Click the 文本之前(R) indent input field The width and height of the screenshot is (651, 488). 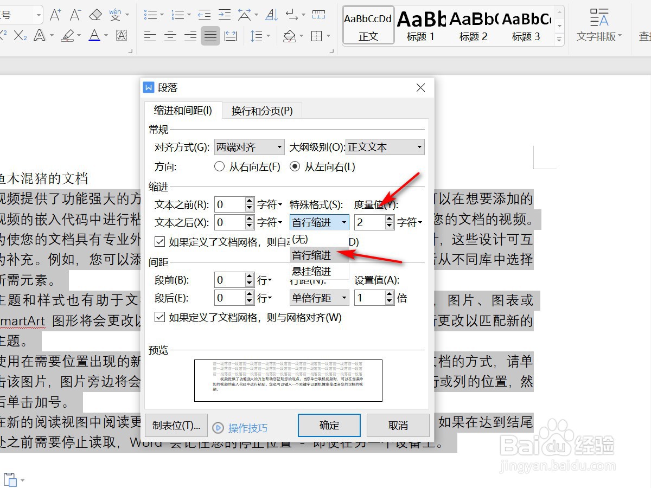229,204
